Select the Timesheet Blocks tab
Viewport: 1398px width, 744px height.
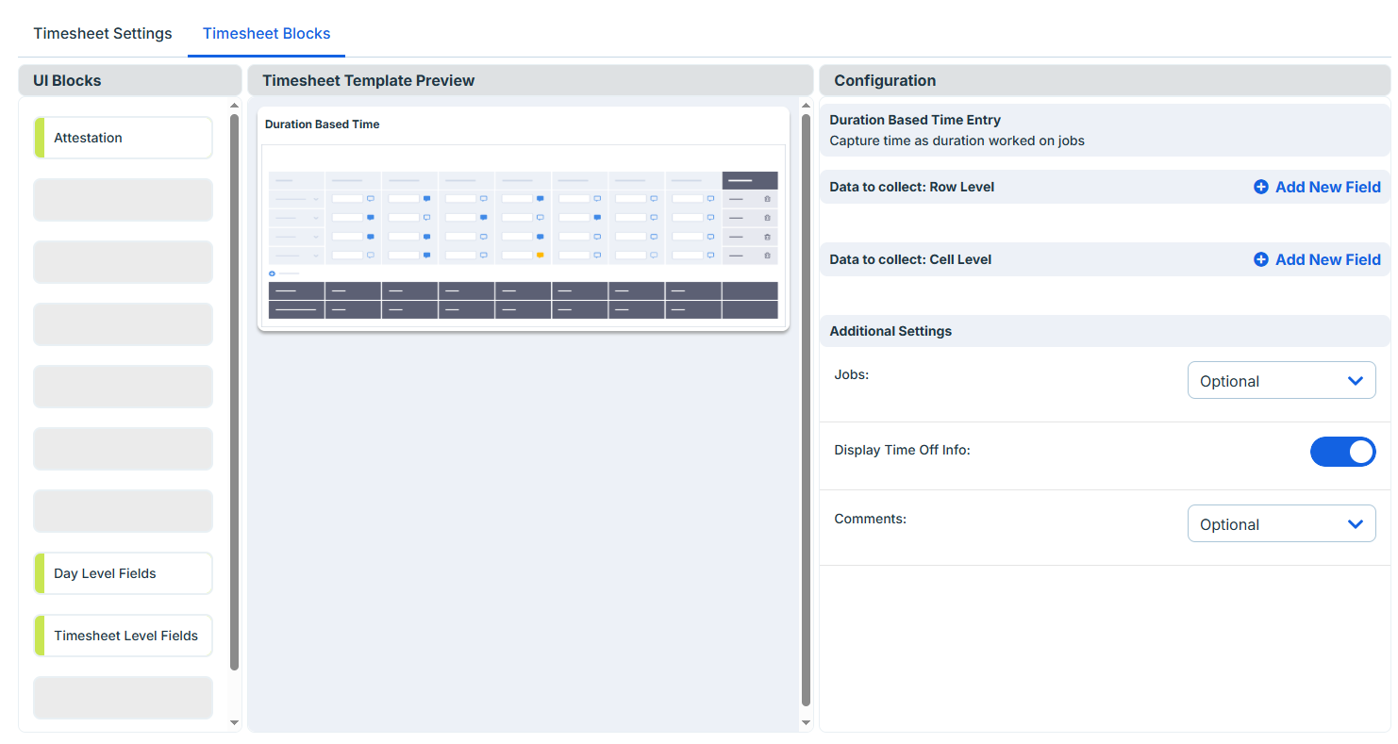[266, 33]
